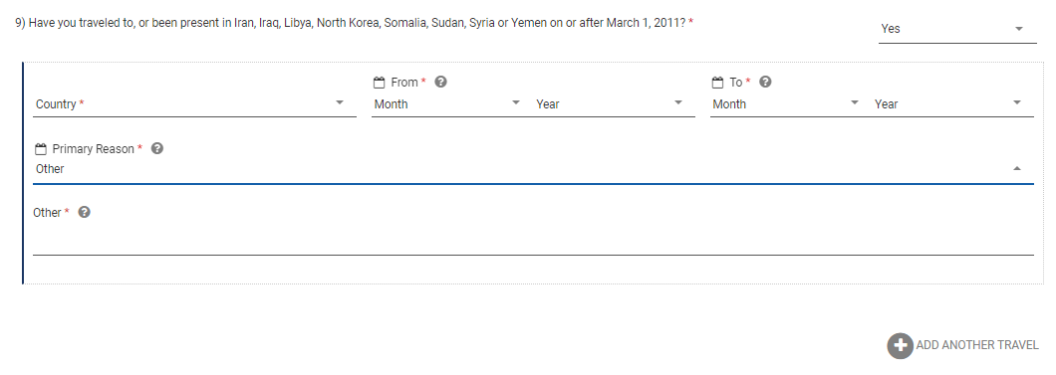Click the From Year dropdown arrow
This screenshot has width=1056, height=375.
click(x=678, y=102)
